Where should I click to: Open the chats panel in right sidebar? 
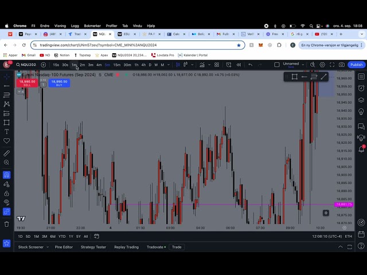click(x=361, y=127)
